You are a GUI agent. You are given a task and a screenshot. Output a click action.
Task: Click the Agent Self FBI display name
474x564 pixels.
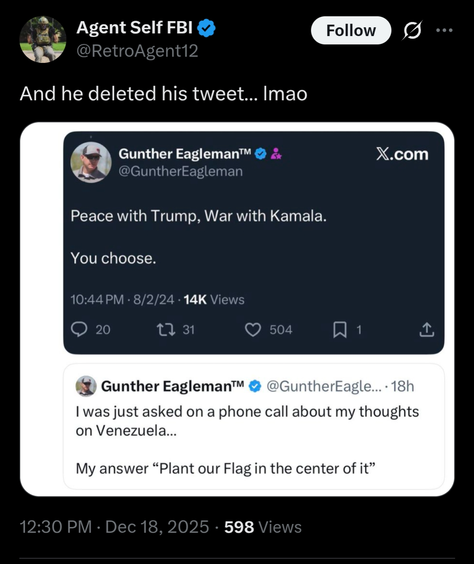134,28
